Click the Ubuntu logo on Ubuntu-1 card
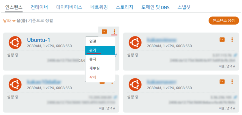This screenshot has height=115, width=242. pos(15,42)
